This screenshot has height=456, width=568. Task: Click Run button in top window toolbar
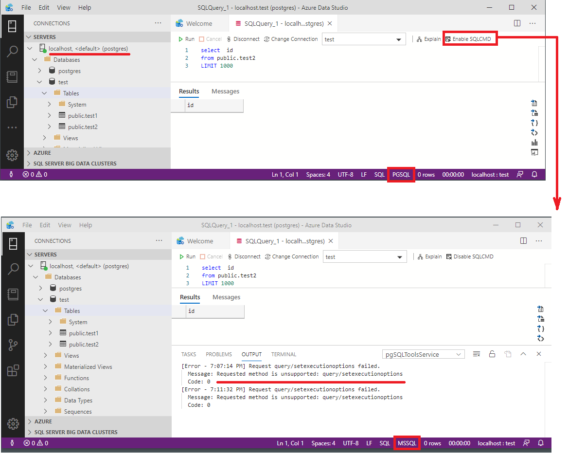[x=186, y=39]
